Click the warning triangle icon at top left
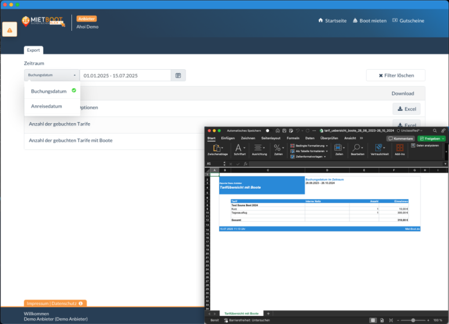This screenshot has width=449, height=324. pyautogui.click(x=10, y=30)
